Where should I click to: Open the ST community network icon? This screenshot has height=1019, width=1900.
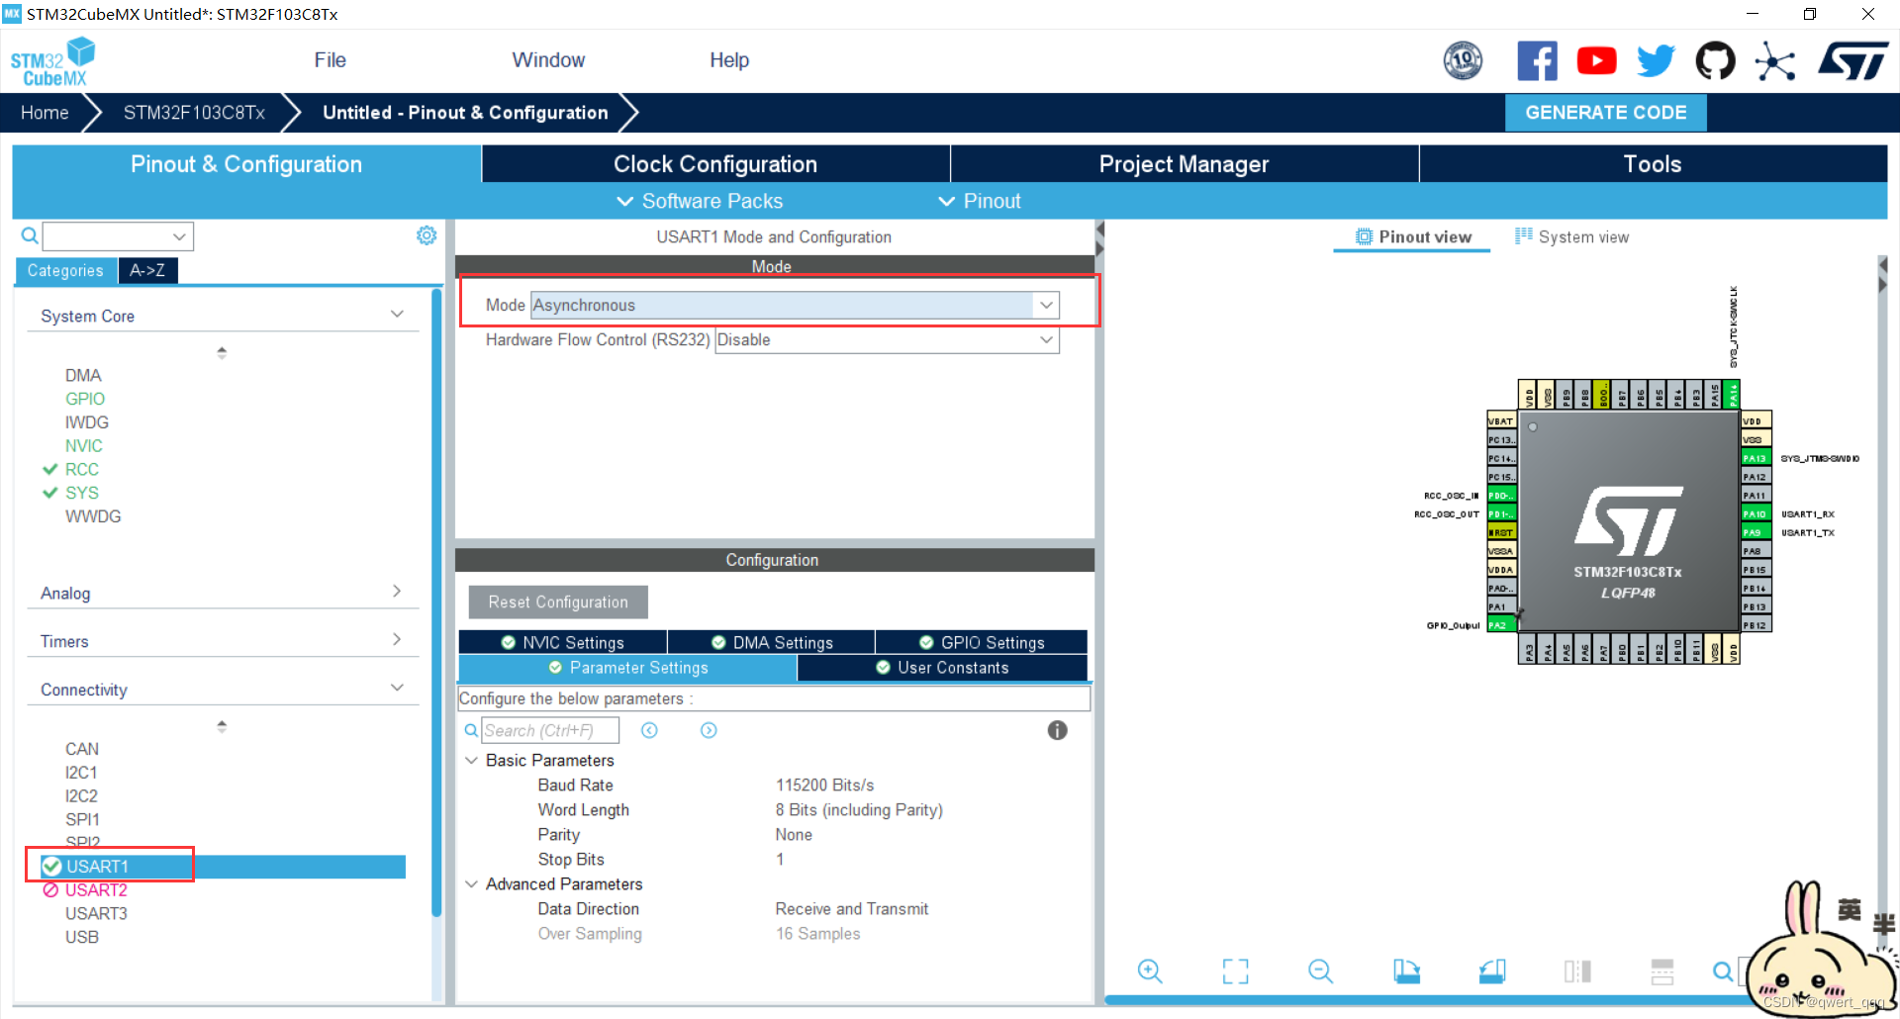[x=1775, y=61]
